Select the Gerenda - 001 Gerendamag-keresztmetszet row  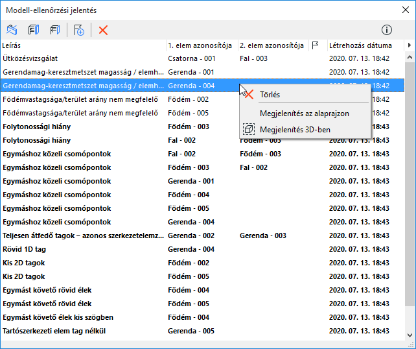click(x=203, y=72)
